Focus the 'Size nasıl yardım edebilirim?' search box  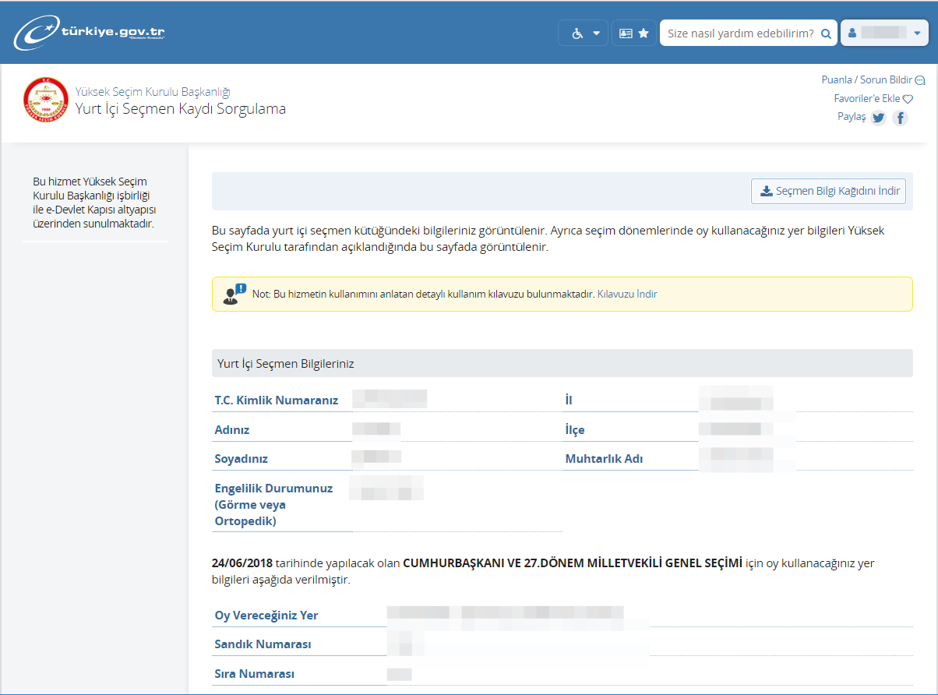coord(740,34)
